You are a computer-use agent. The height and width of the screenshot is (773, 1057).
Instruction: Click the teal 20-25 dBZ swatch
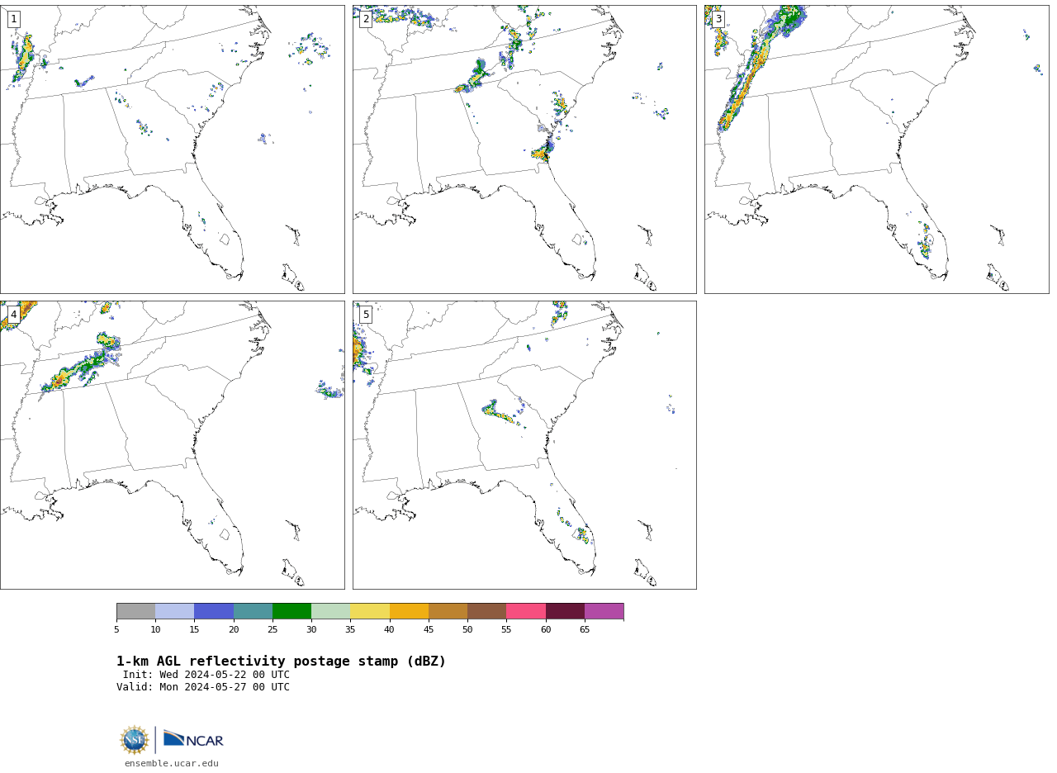254,611
